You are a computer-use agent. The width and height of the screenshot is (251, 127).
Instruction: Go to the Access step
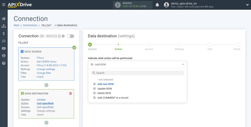click(149, 44)
